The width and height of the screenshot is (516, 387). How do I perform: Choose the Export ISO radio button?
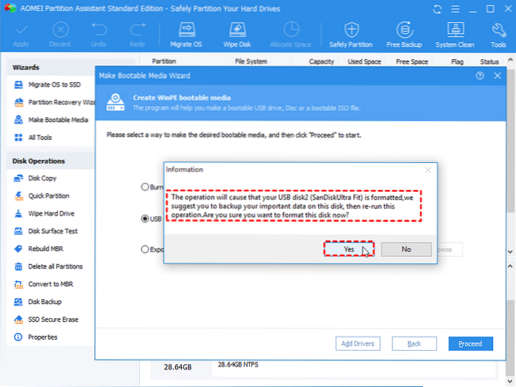tap(144, 249)
